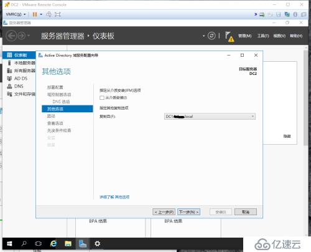Click 隐藏 link in dashboard background
The image size is (311, 252).
[287, 136]
